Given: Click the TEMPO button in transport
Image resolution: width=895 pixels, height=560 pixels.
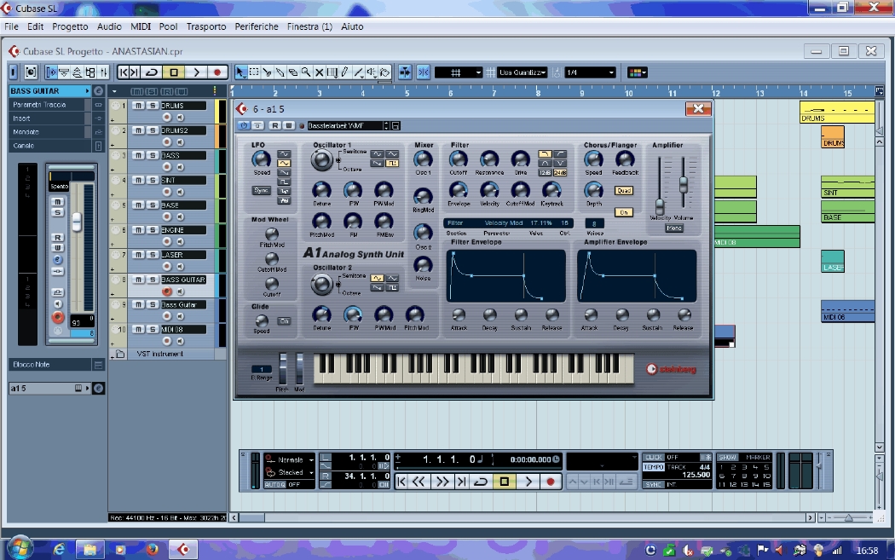Looking at the screenshot, I should coord(654,467).
